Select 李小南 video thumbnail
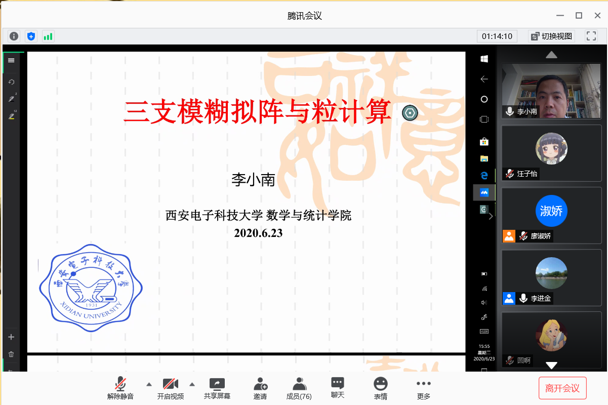 551,91
